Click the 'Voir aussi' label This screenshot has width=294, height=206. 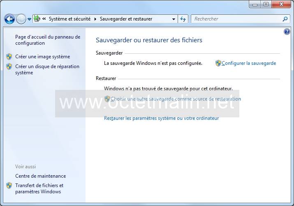tap(25, 167)
